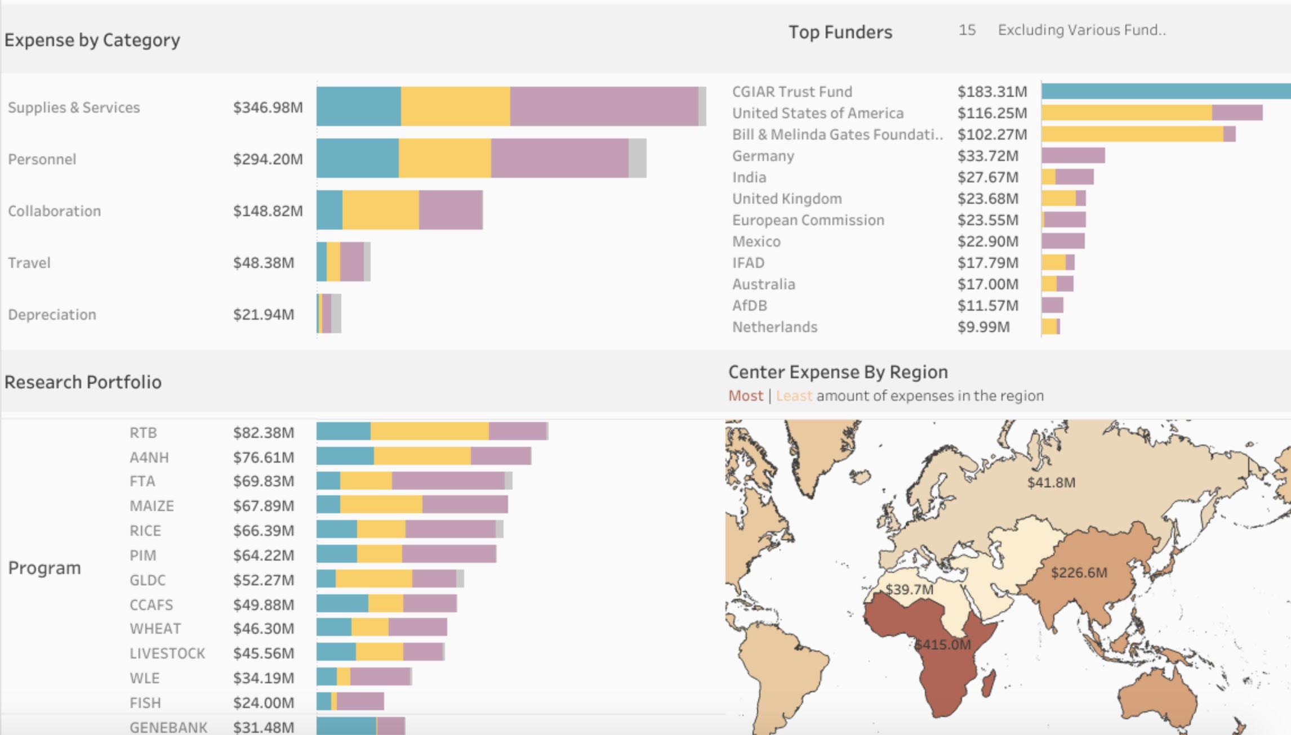This screenshot has height=735, width=1291.
Task: Open the Top Funders count value 15
Action: coord(967,30)
